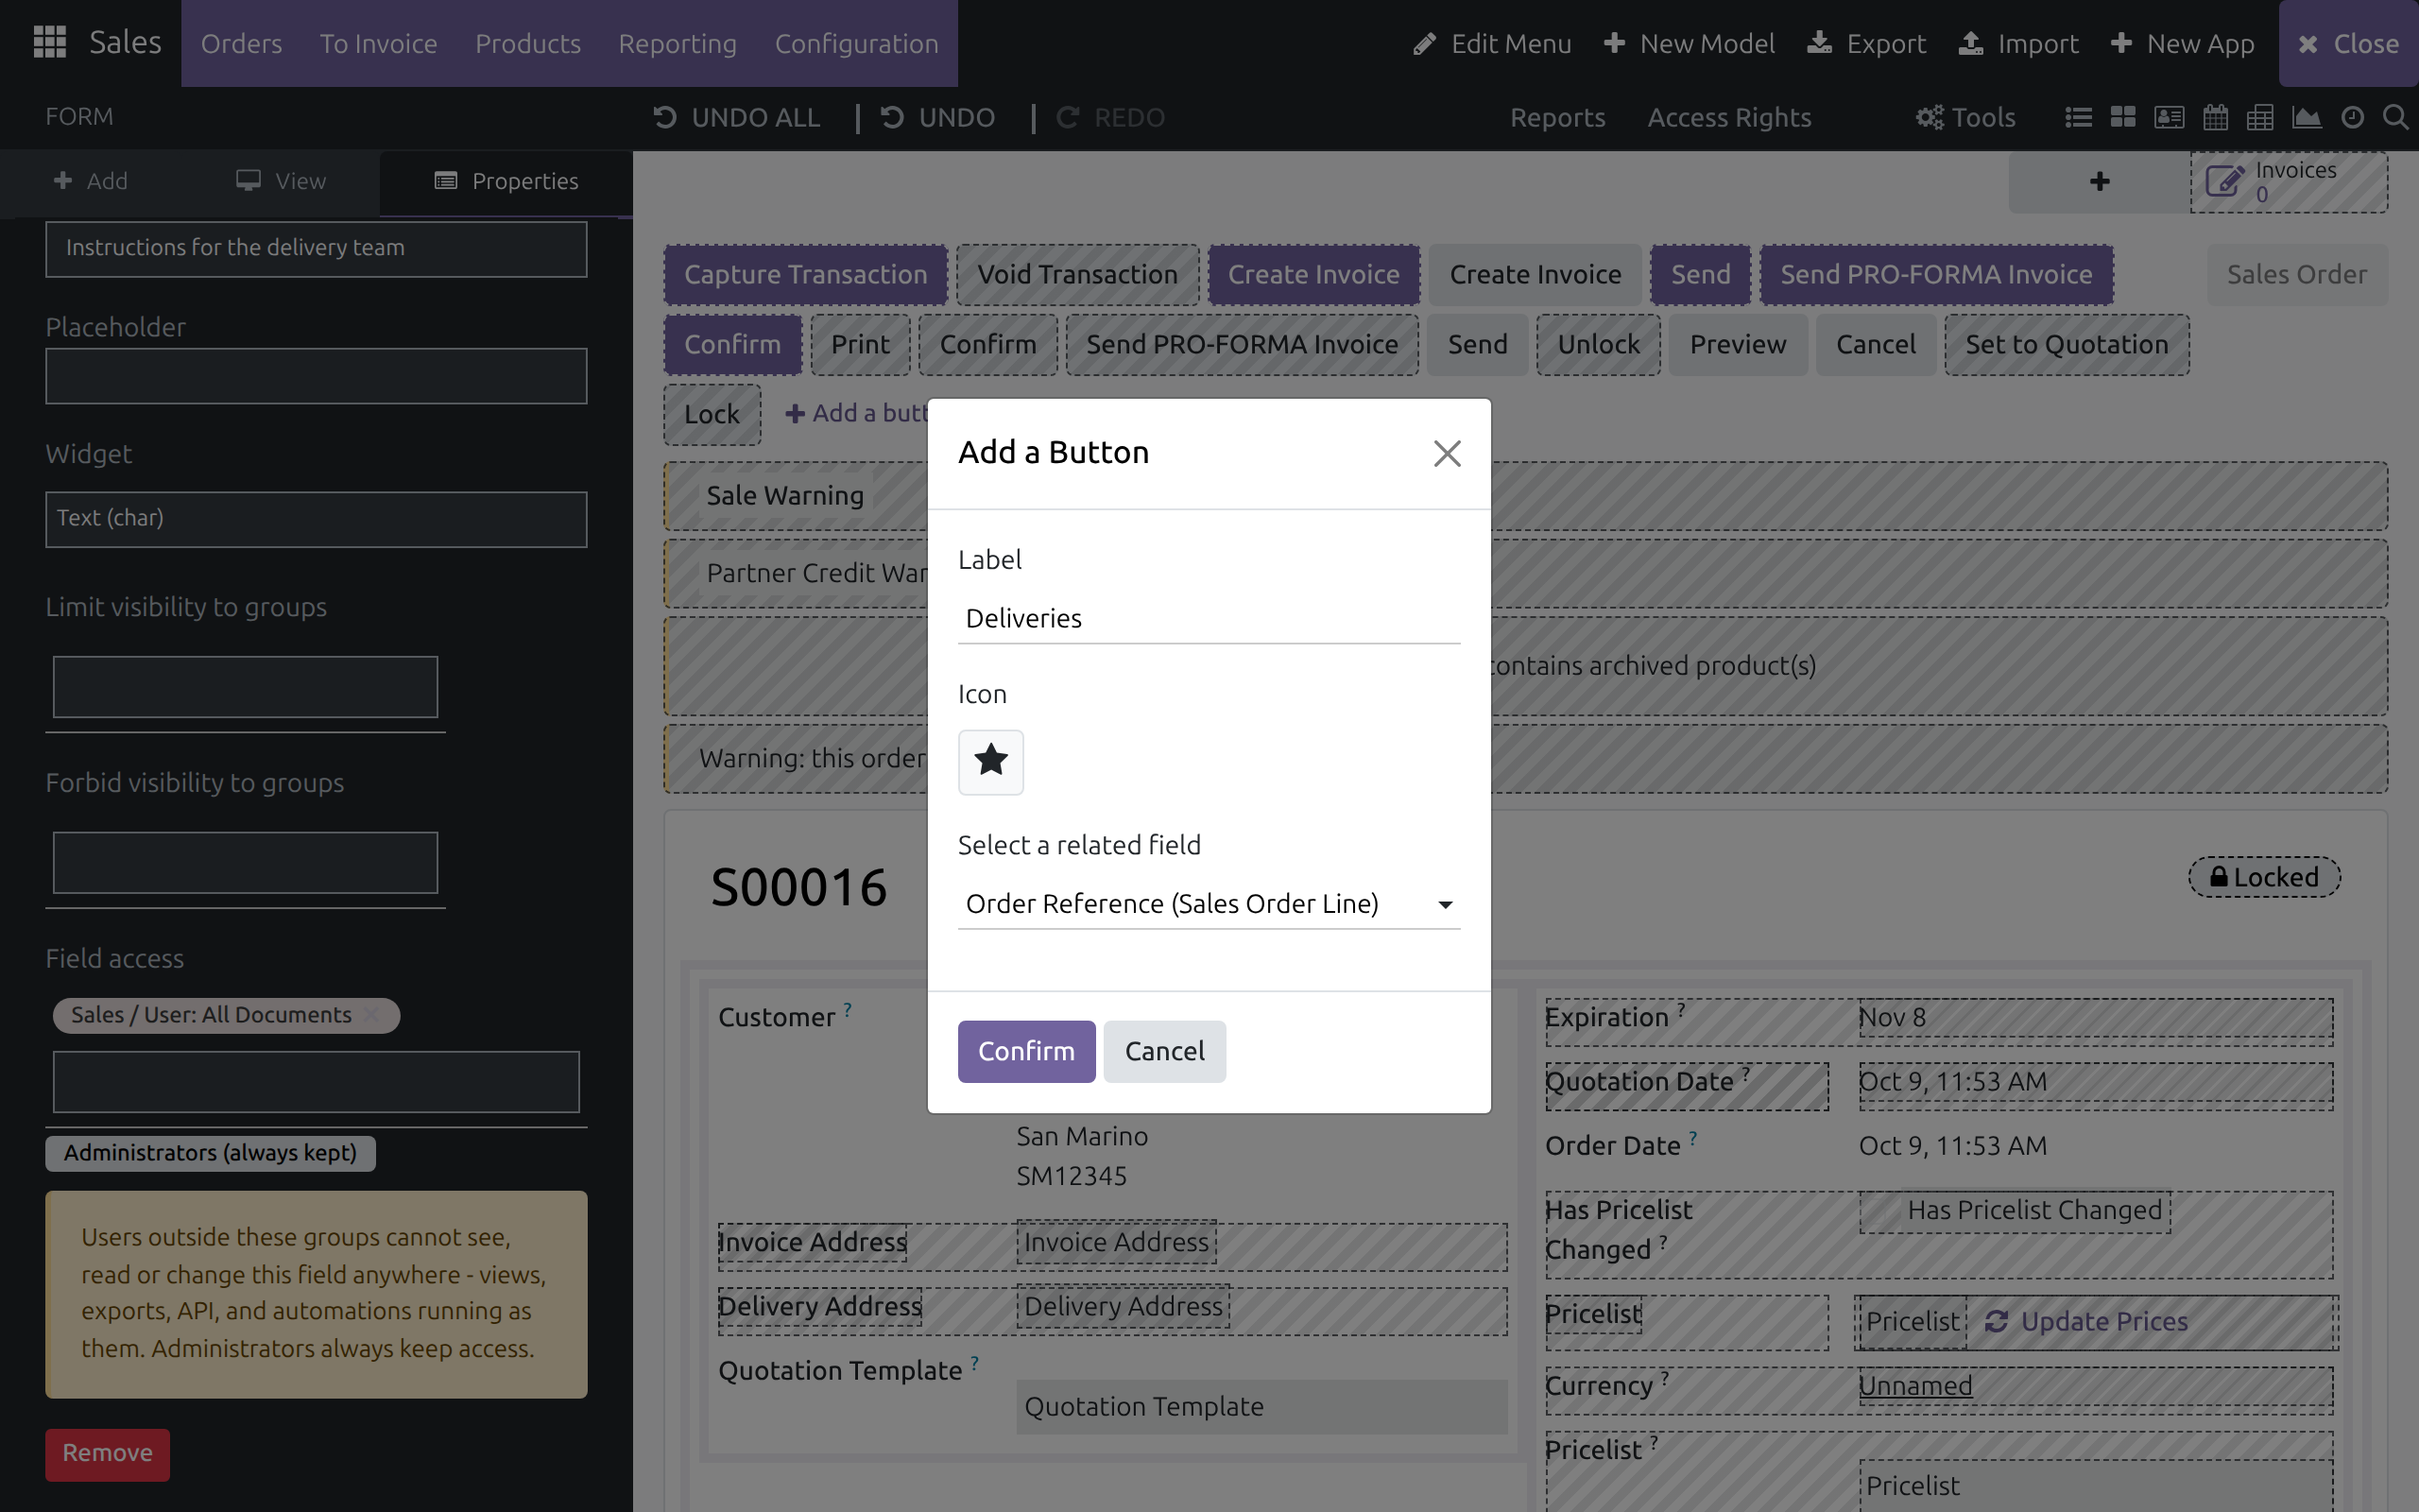Click the Sales Order status button
This screenshot has height=1512, width=2419.
pos(2297,275)
